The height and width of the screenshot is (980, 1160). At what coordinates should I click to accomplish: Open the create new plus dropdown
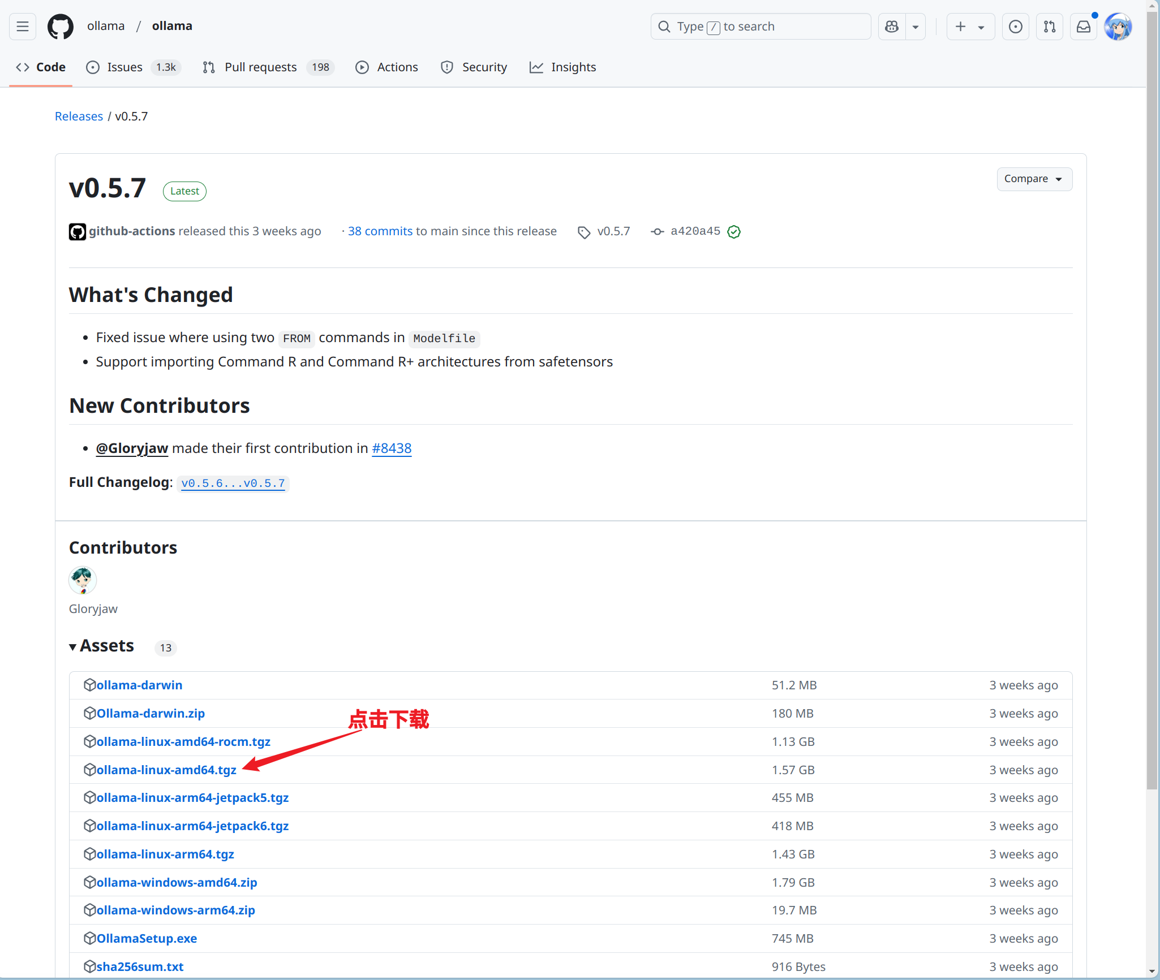(x=970, y=27)
